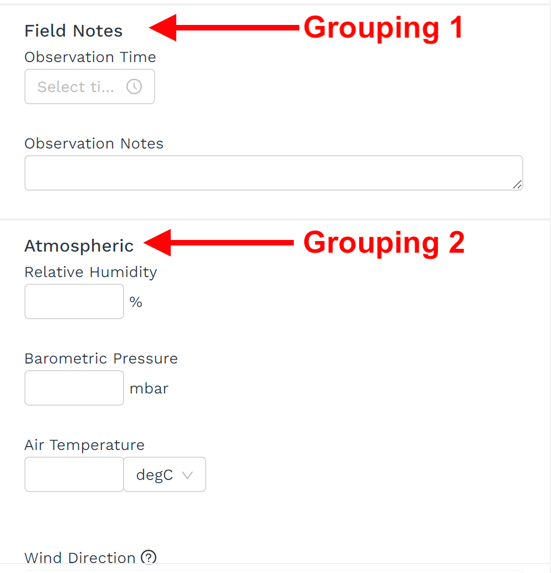Viewport: 551px width, 573px height.
Task: Click the Atmospheric section heading
Action: pyautogui.click(x=79, y=246)
